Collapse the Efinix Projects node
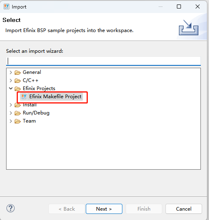Screen dimensions: 209x220 [11, 88]
